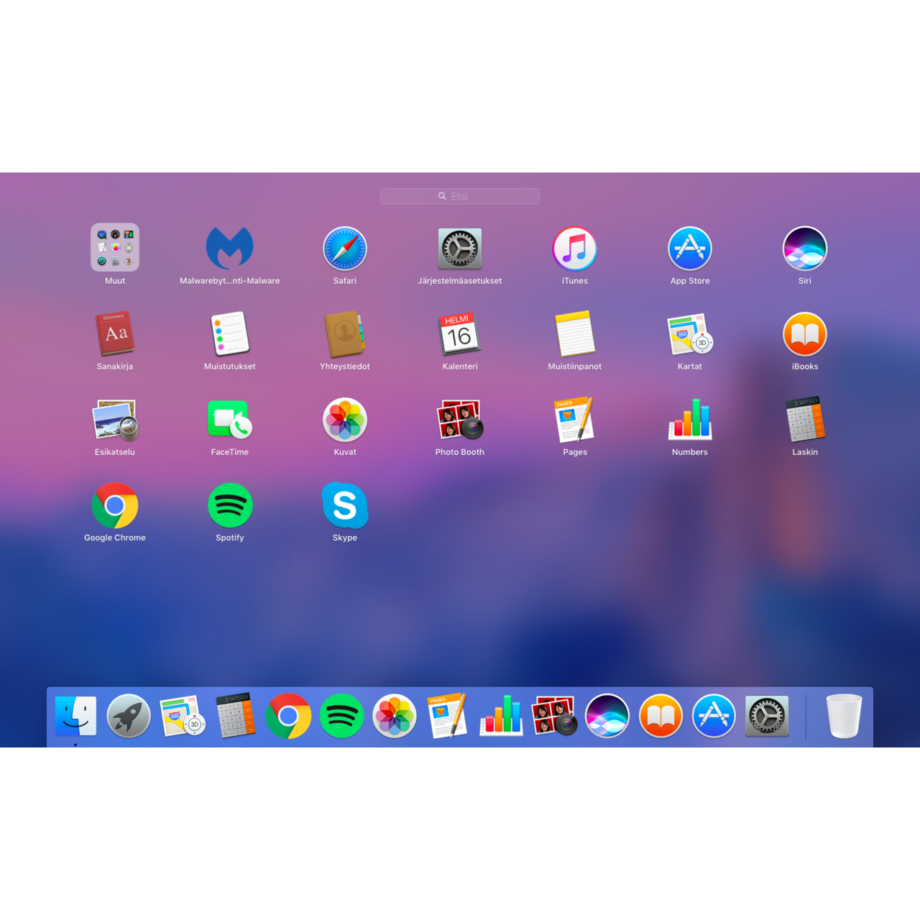The width and height of the screenshot is (920, 920).
Task: Launch Spotify from the Dock
Action: (x=341, y=716)
